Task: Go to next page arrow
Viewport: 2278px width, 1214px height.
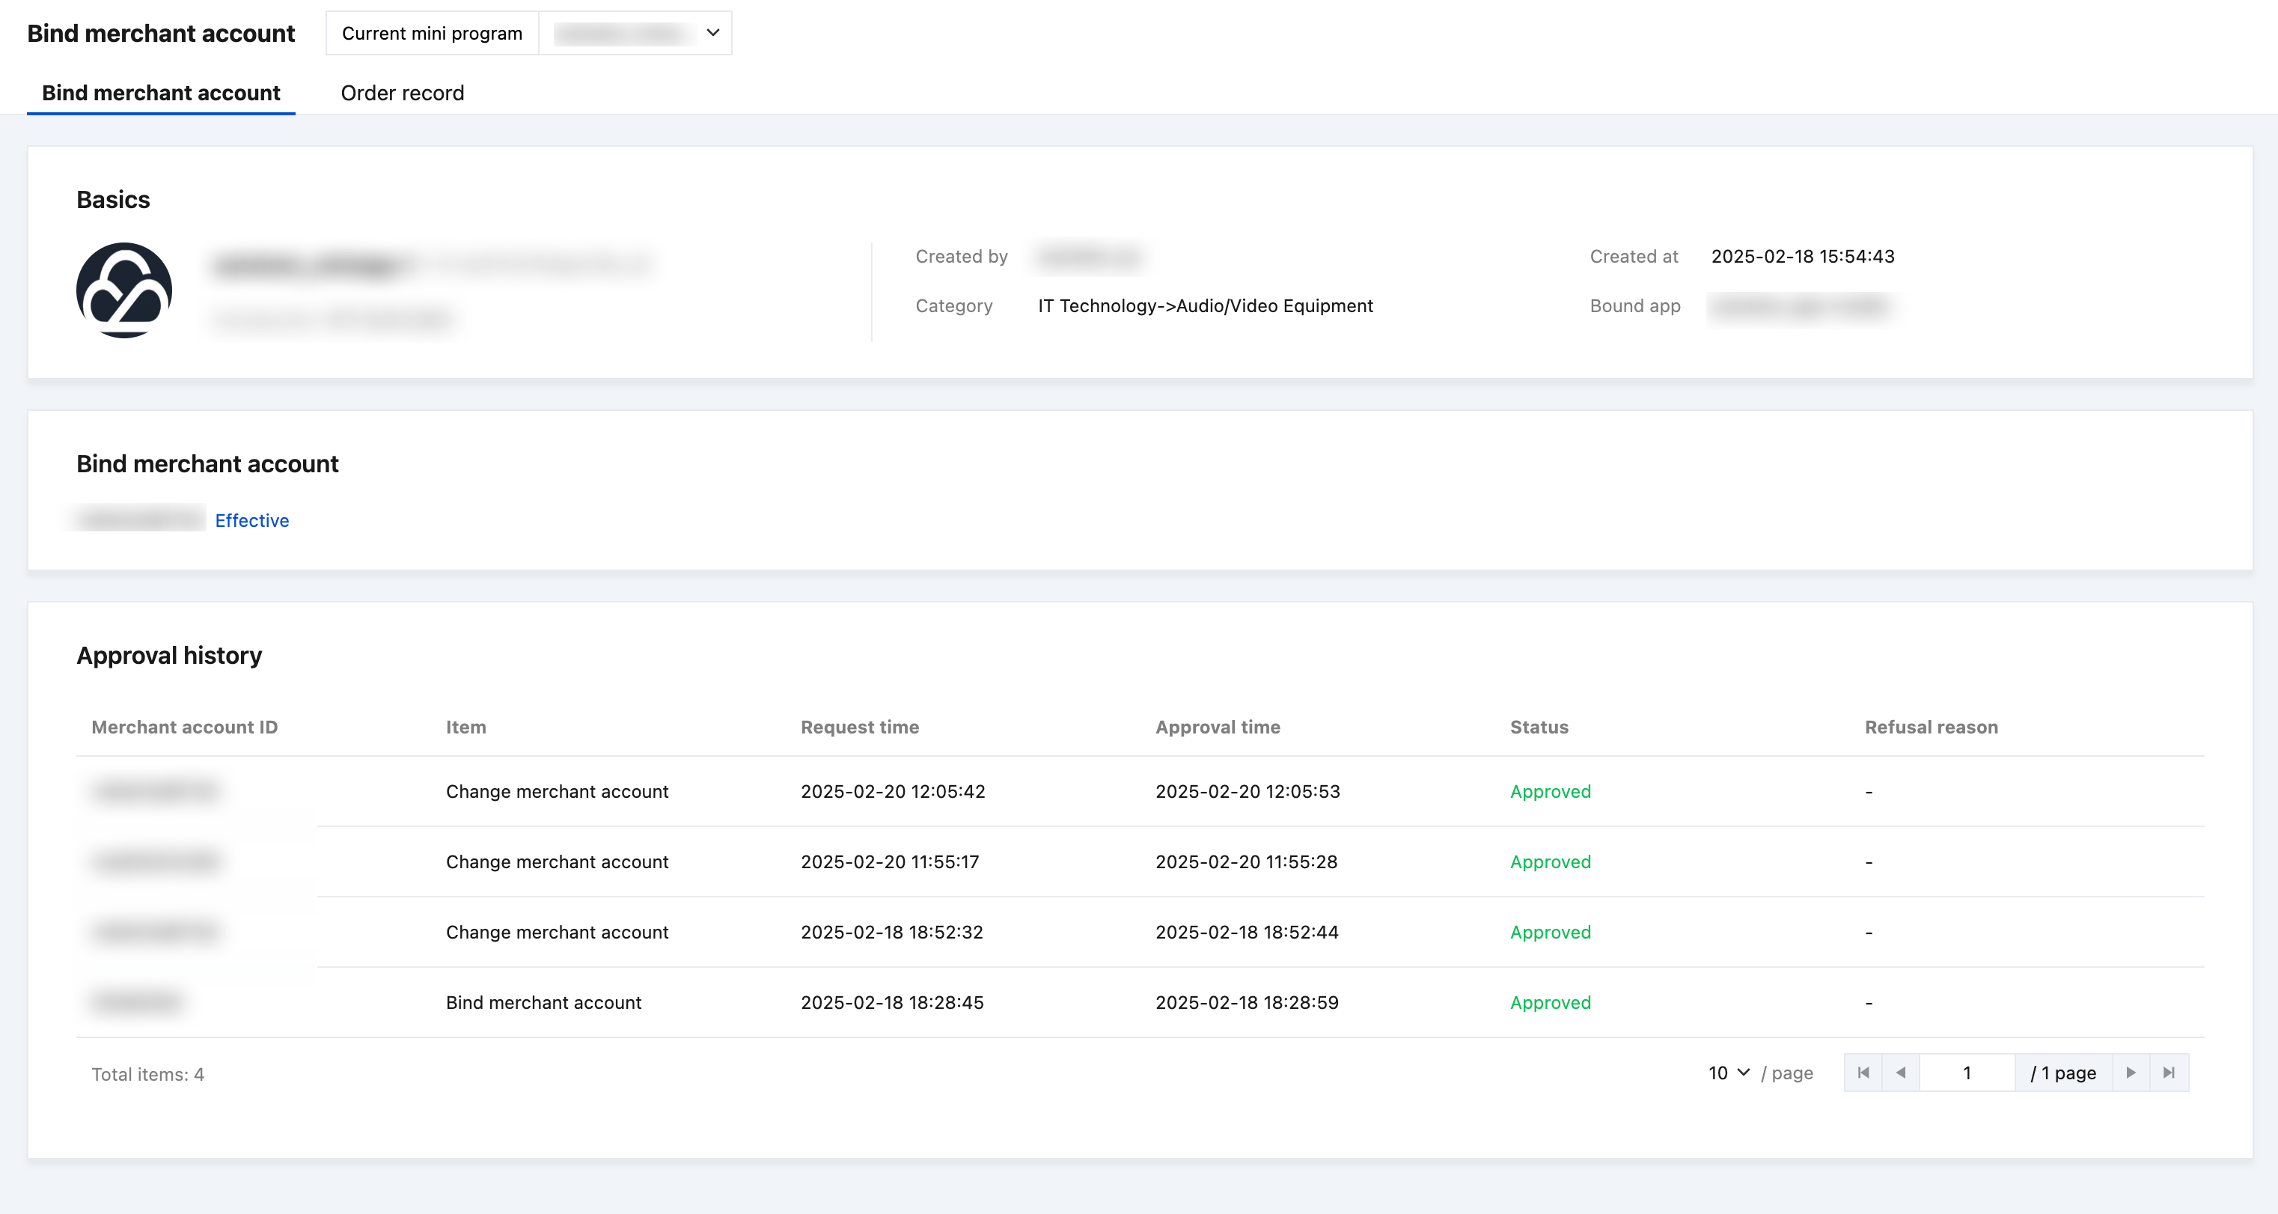Action: [x=2131, y=1073]
